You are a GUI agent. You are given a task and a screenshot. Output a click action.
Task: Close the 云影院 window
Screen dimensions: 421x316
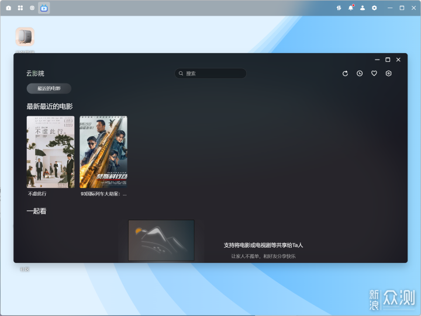coord(398,60)
